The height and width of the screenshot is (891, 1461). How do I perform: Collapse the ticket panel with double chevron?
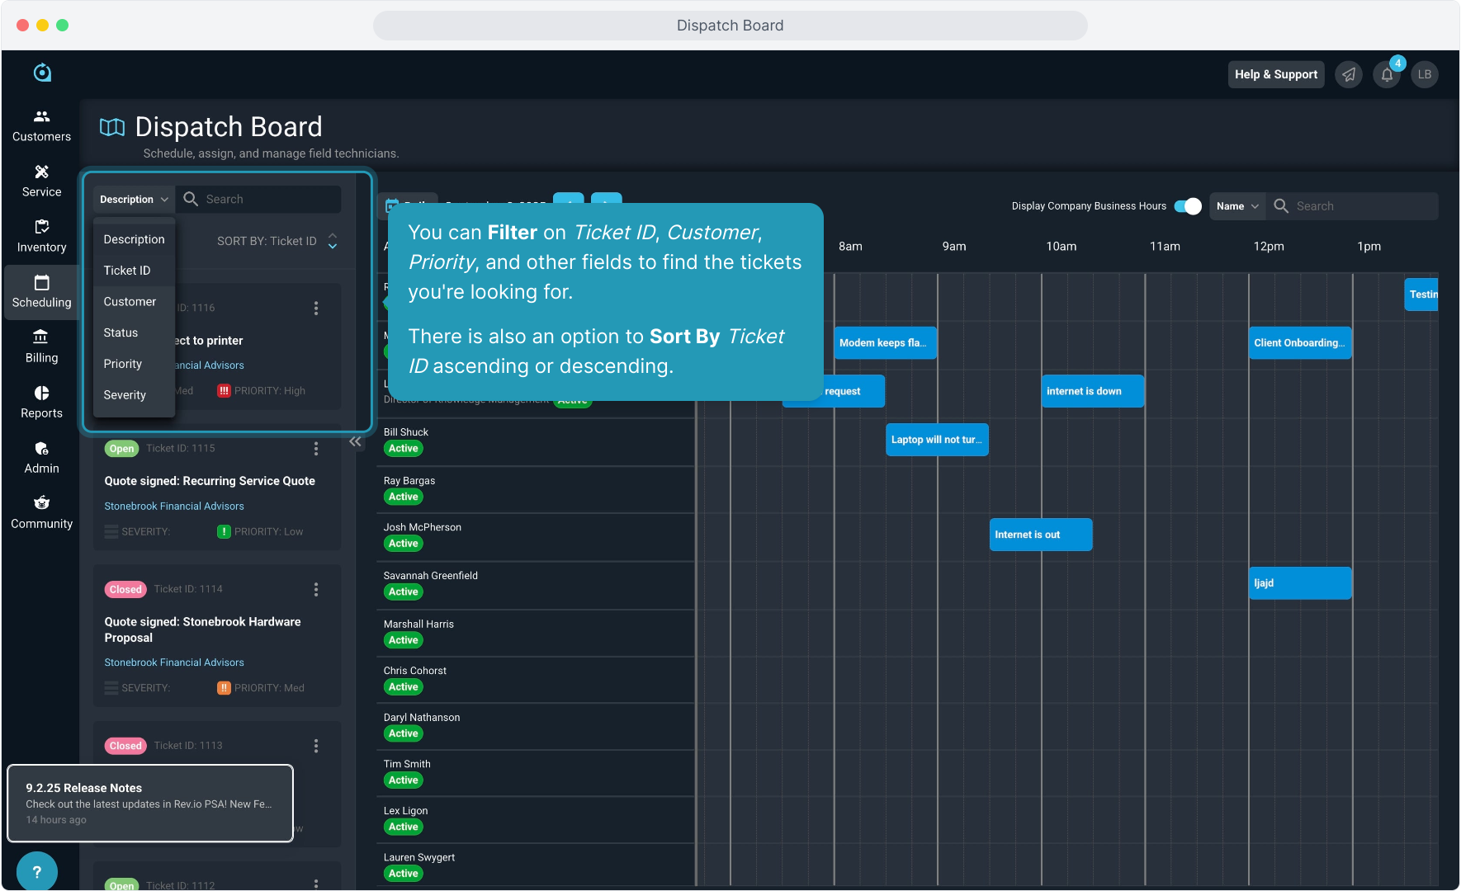click(355, 441)
